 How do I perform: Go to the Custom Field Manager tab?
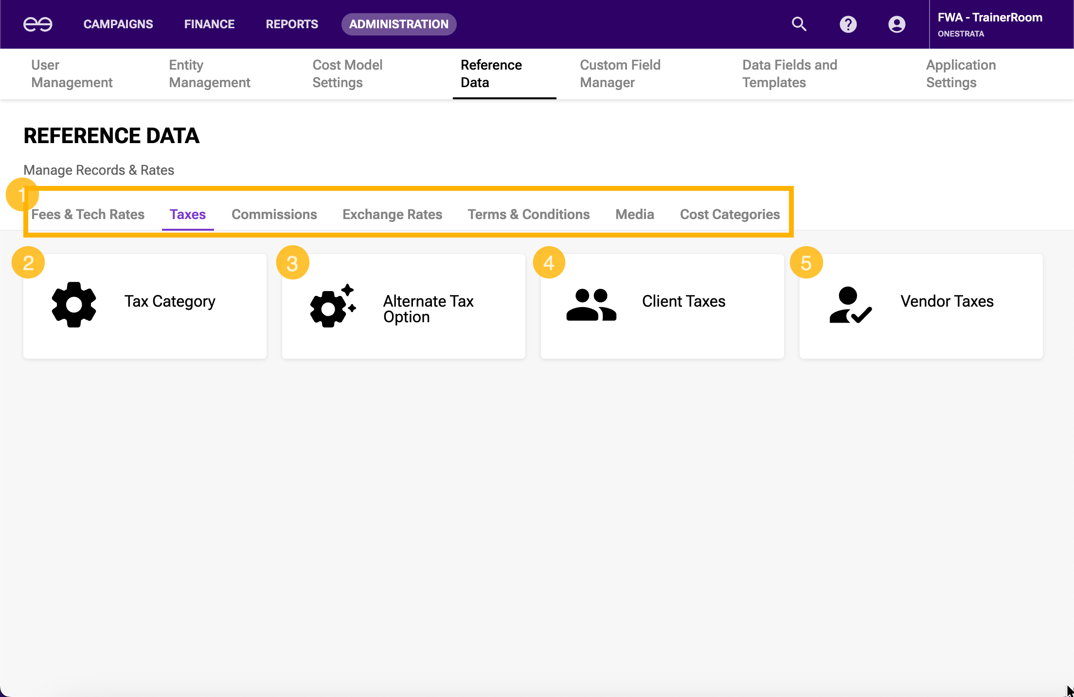[620, 74]
